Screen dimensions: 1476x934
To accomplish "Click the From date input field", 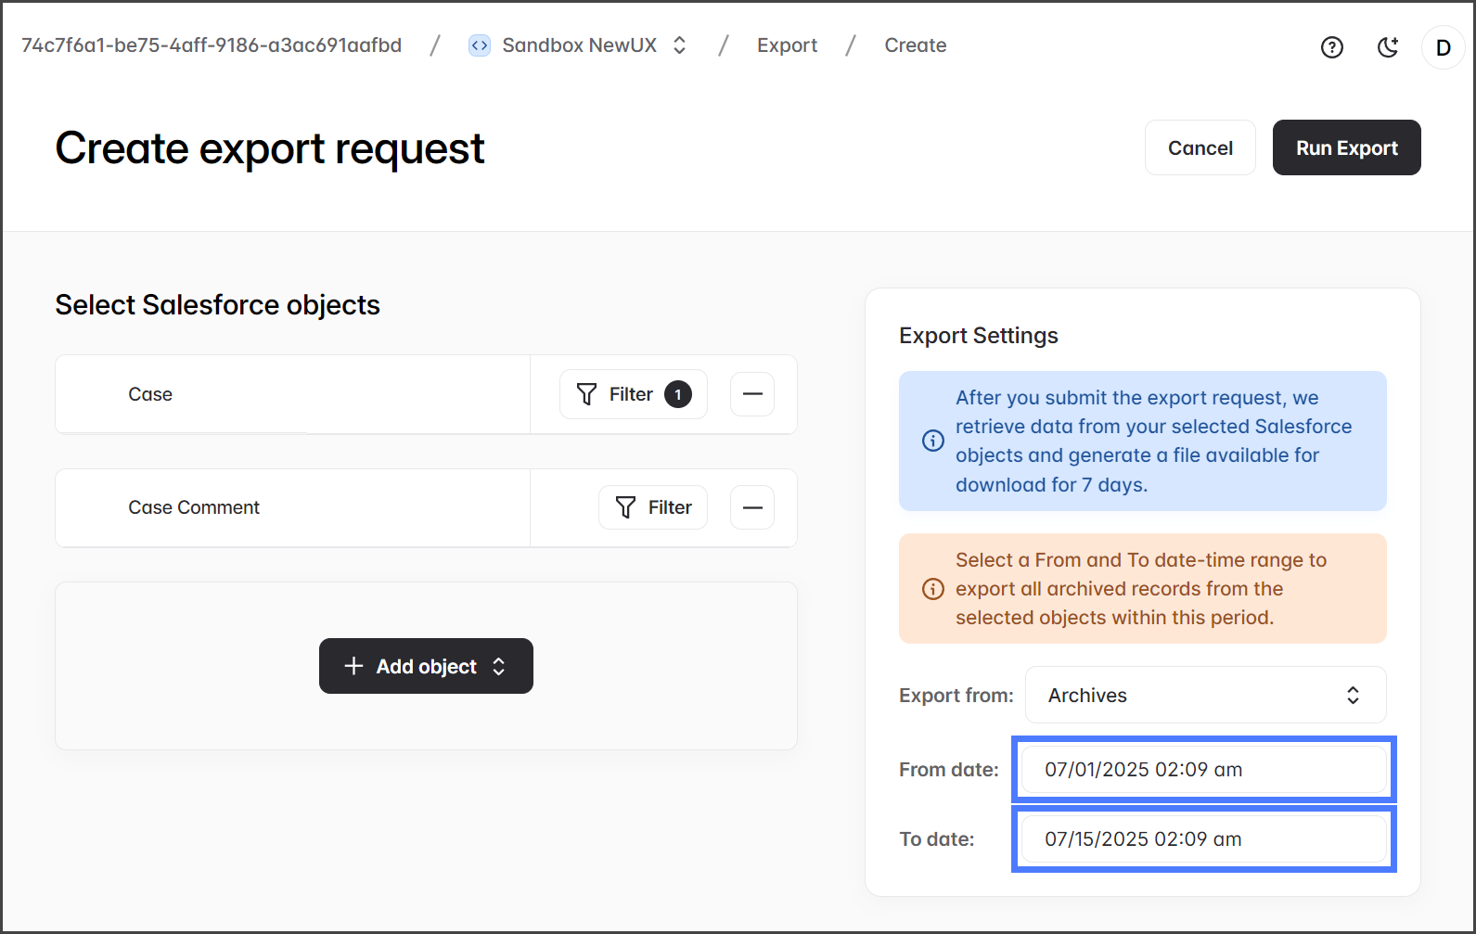I will [x=1203, y=769].
